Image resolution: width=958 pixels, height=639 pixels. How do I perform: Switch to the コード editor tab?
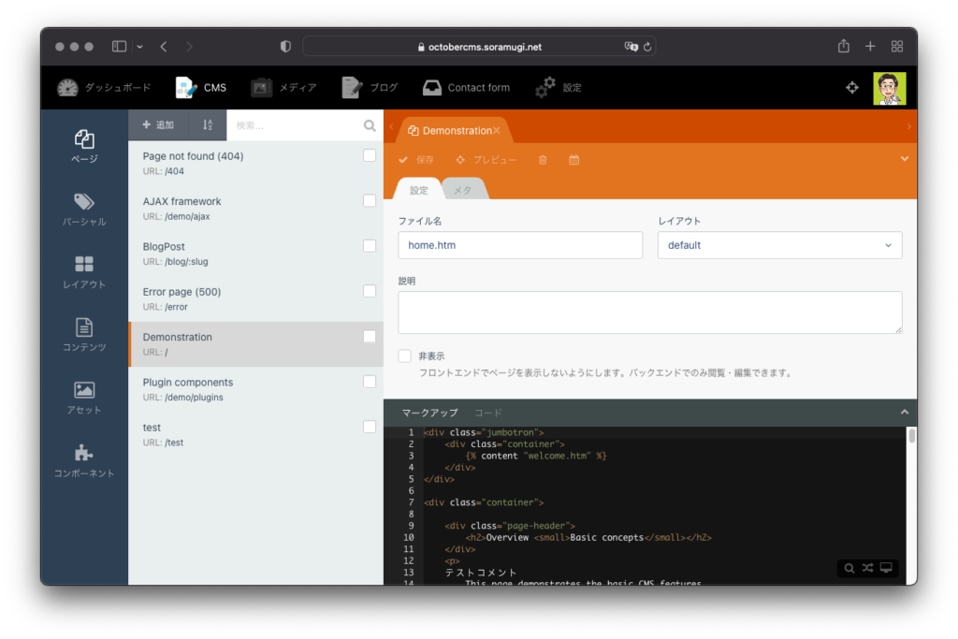pyautogui.click(x=487, y=413)
